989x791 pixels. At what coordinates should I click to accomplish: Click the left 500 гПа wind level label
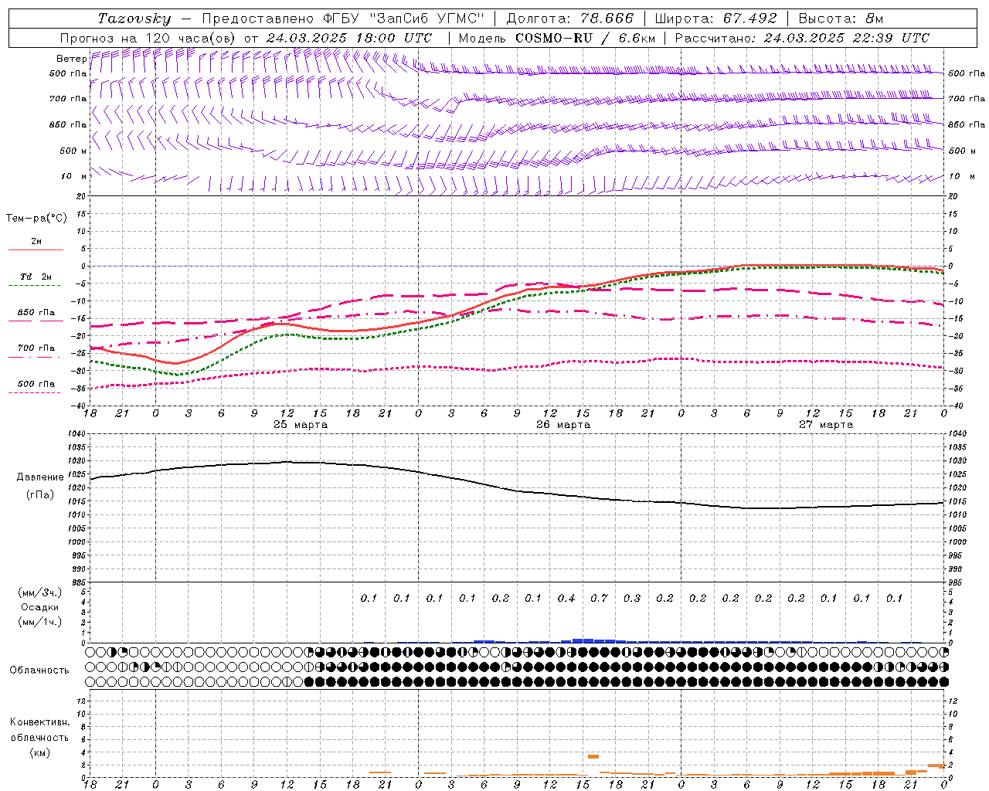click(x=68, y=74)
